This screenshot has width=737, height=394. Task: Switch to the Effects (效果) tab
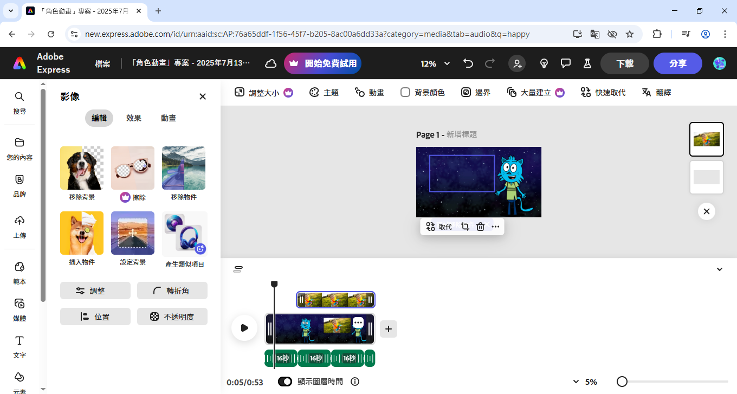134,118
